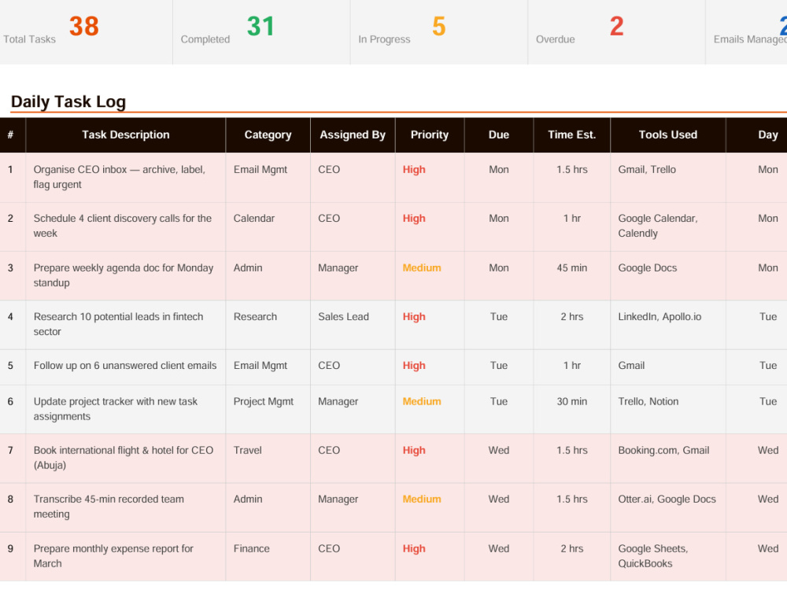
Task: Click the 'Otter.ai, Google Docs' tools cell
Action: pyautogui.click(x=668, y=507)
